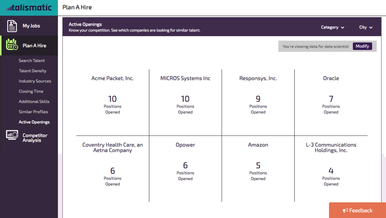Click Responsys, Inc. company name

258,78
